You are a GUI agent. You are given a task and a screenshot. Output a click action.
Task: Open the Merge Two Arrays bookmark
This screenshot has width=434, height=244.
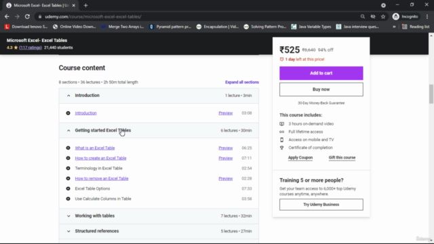[123, 27]
